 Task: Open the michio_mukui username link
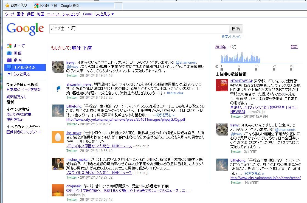click(x=77, y=160)
